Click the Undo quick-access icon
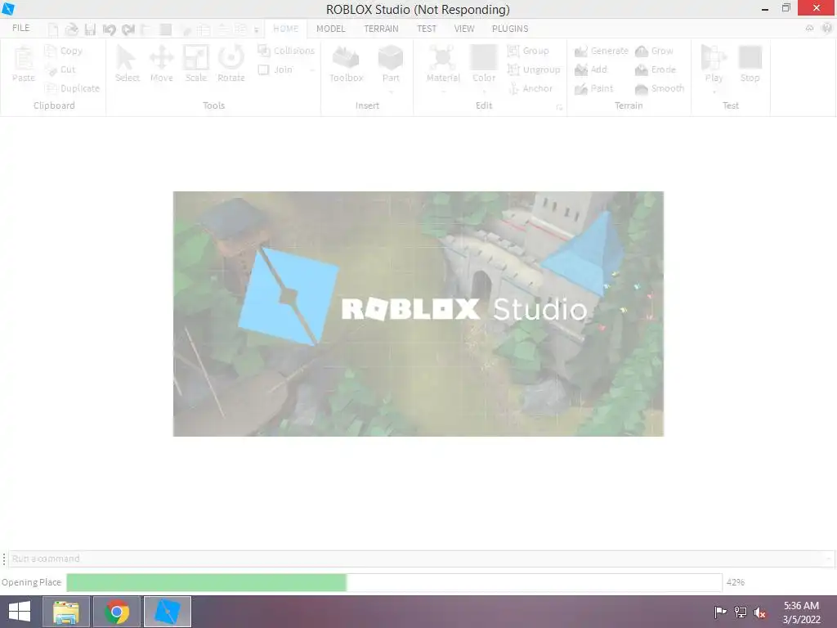 click(110, 29)
